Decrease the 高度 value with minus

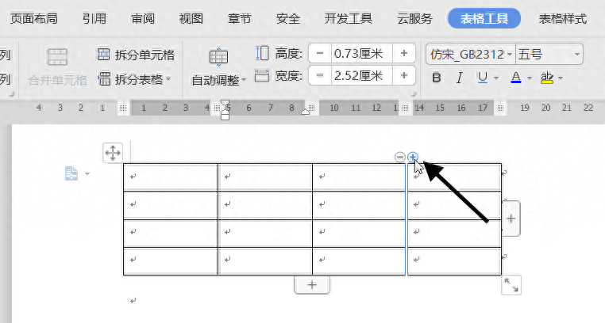coord(320,53)
